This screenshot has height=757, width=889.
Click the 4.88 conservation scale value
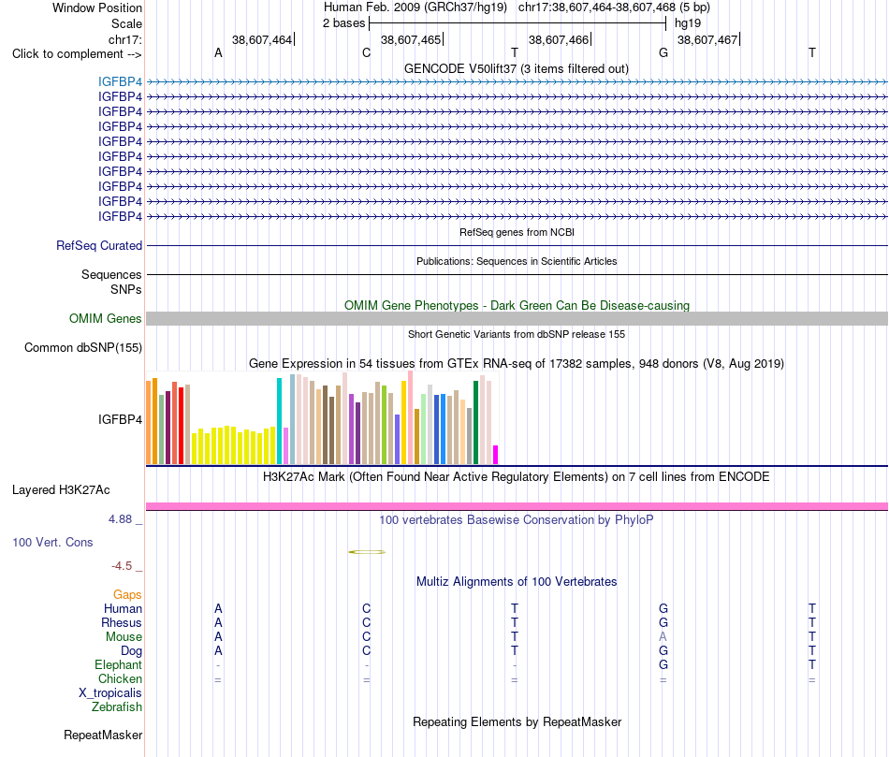click(120, 518)
